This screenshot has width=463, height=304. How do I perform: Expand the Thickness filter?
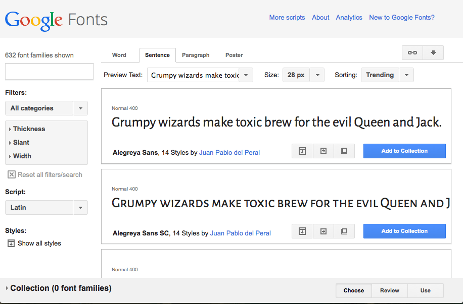coord(27,129)
